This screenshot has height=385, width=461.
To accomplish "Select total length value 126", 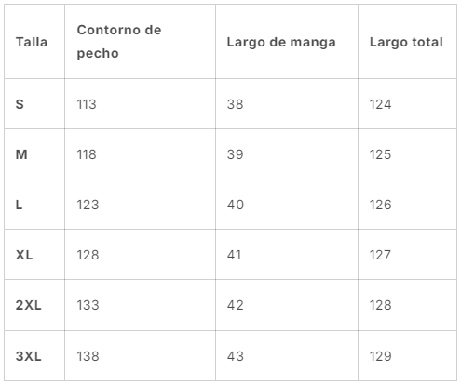I will (x=380, y=205).
